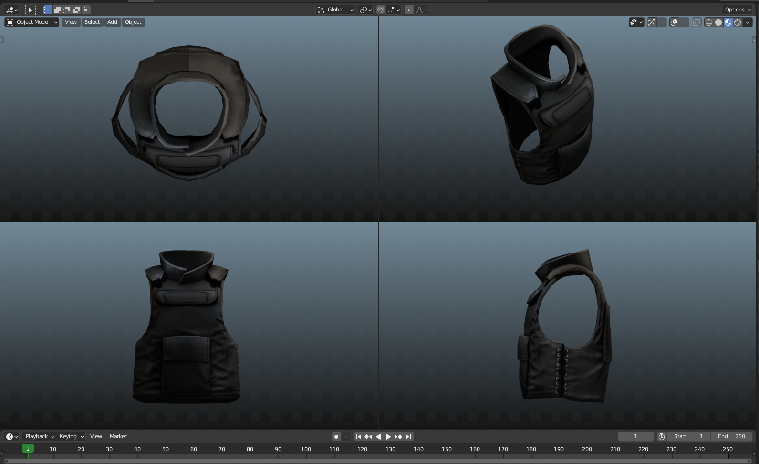
Task: Switch to wireframe viewport shading
Action: click(x=709, y=22)
